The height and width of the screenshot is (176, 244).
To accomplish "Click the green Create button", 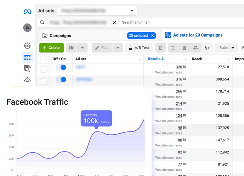I will click(x=51, y=48).
